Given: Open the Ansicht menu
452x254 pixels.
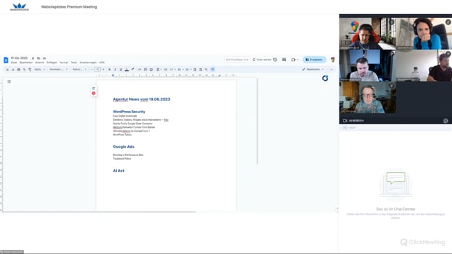Looking at the screenshot, I should tap(40, 62).
